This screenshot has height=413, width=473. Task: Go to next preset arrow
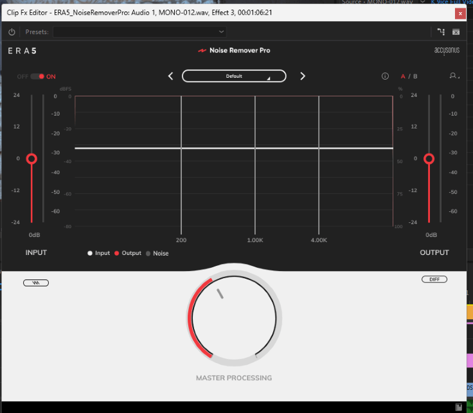(303, 76)
